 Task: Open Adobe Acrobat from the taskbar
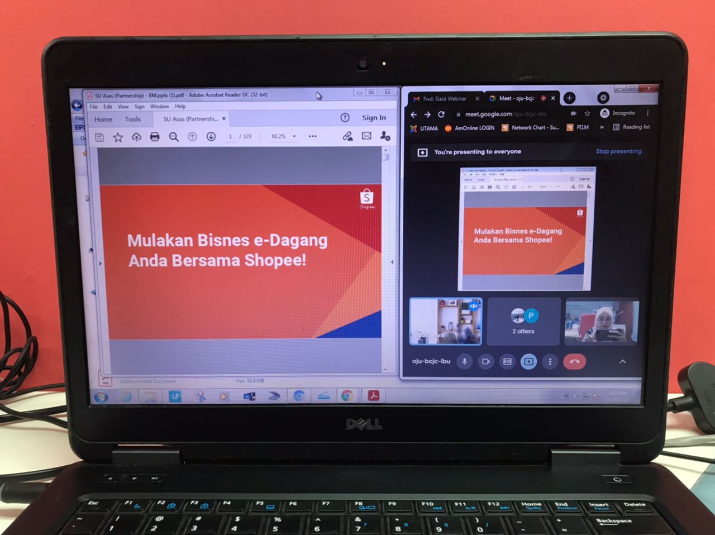[374, 395]
